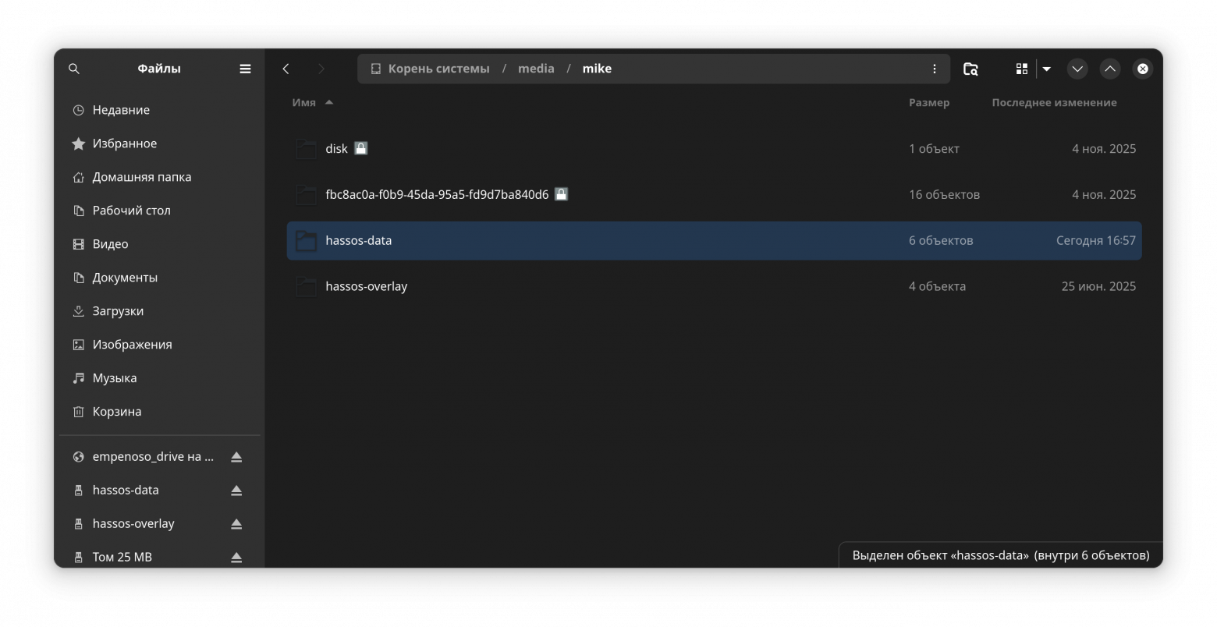Navigate to media via the breadcrumb
This screenshot has width=1217, height=627.
536,69
